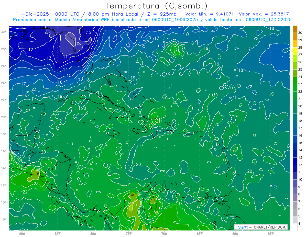Click the '10N' latitude axis label
Viewport: 307px width, 237px height.
coord(4,202)
